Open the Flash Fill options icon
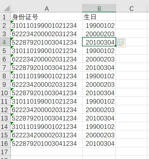 pyautogui.click(x=121, y=43)
